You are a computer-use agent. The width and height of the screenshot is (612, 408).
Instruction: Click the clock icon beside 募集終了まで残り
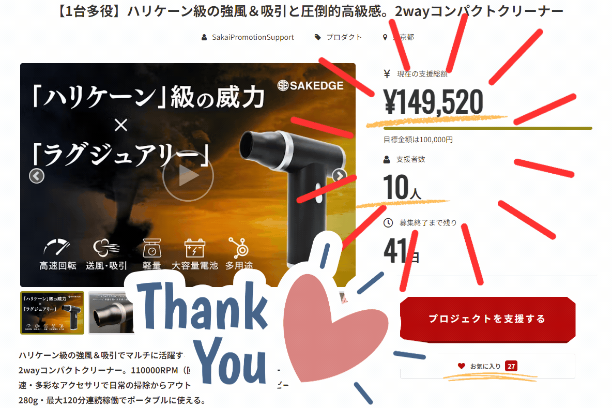(x=388, y=223)
